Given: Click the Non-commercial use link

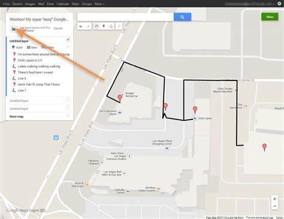Looking at the screenshot, I should pyautogui.click(x=259, y=217).
